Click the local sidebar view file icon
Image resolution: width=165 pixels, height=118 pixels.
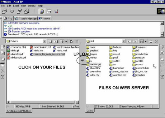pos(3,53)
